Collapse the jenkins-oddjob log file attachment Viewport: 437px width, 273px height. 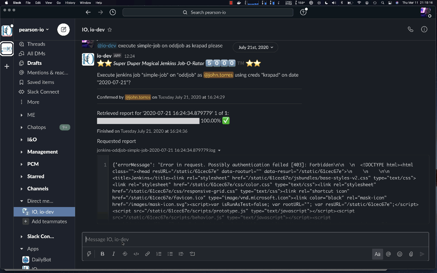tap(219, 151)
